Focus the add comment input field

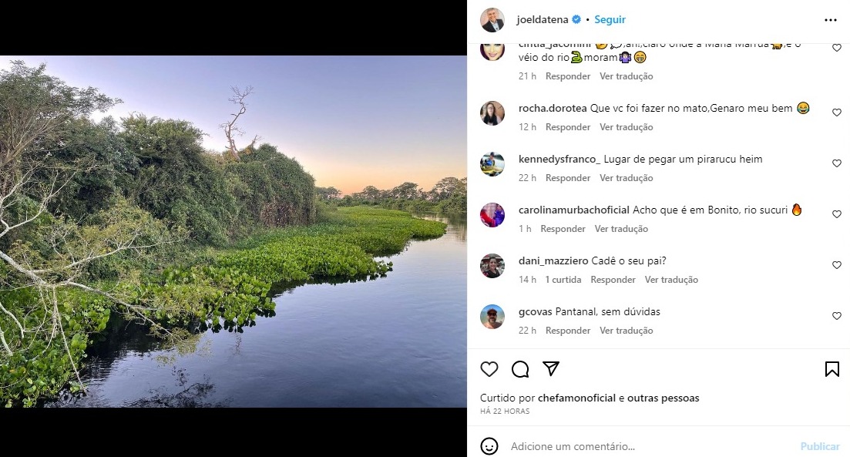coord(647,446)
